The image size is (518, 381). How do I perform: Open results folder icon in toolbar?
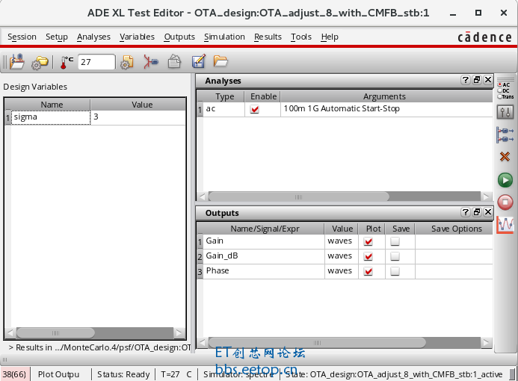[220, 61]
